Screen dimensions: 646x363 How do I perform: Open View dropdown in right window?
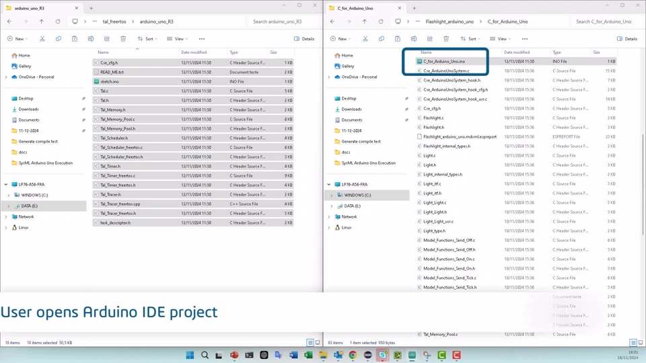(x=500, y=39)
